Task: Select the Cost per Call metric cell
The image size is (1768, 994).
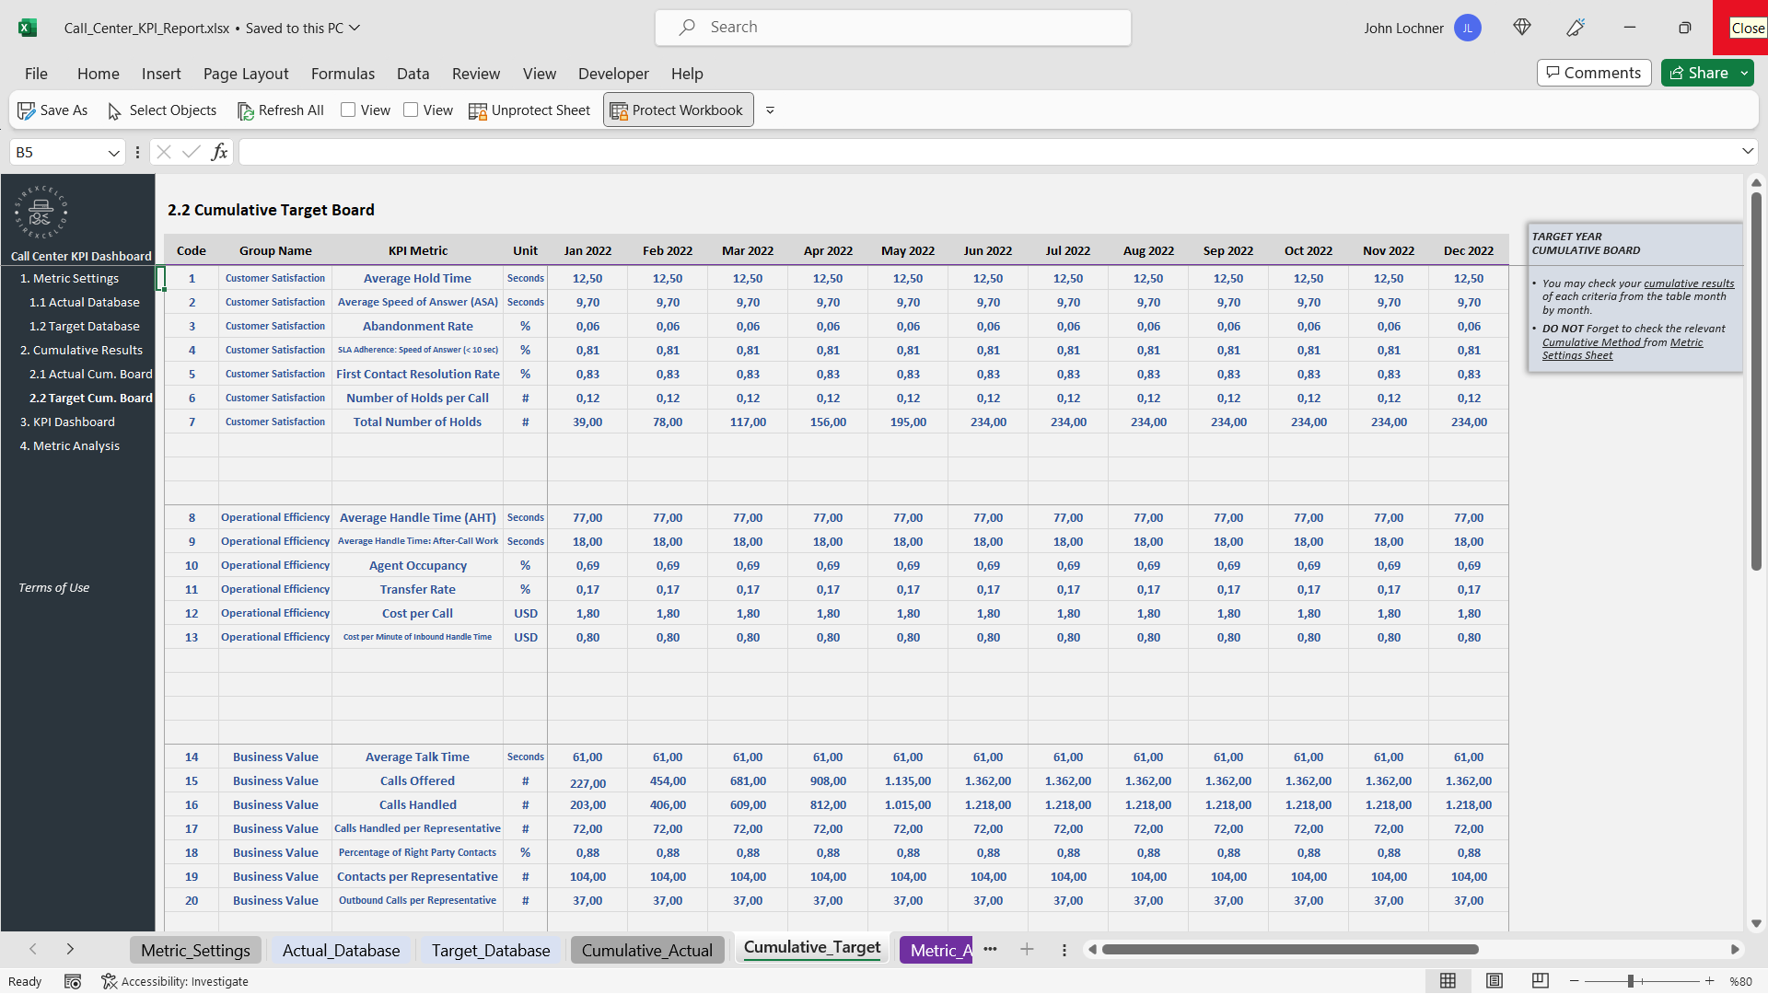Action: tap(417, 613)
